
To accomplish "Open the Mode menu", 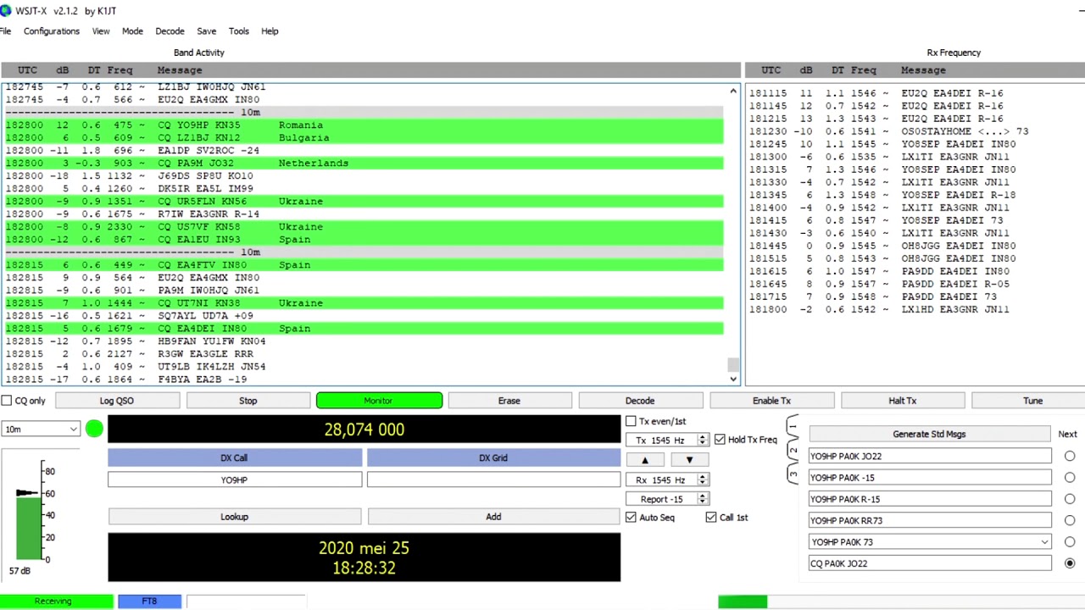I will pos(132,31).
